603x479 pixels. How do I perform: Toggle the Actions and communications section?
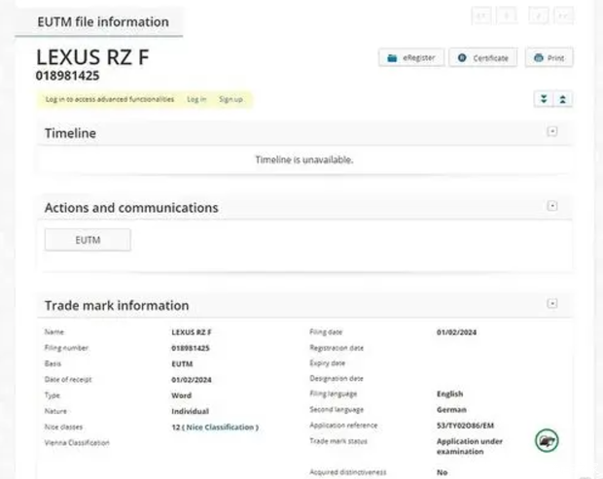pos(552,206)
